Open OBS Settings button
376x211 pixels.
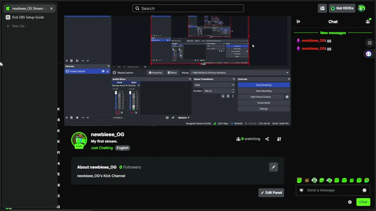coord(264,109)
